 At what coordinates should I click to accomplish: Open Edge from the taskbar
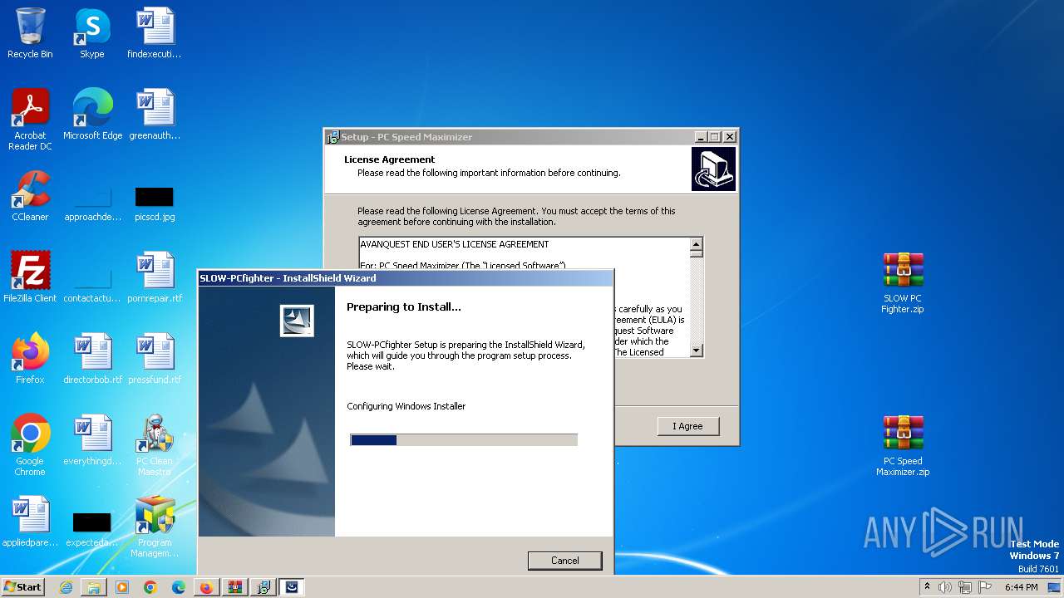tap(179, 587)
